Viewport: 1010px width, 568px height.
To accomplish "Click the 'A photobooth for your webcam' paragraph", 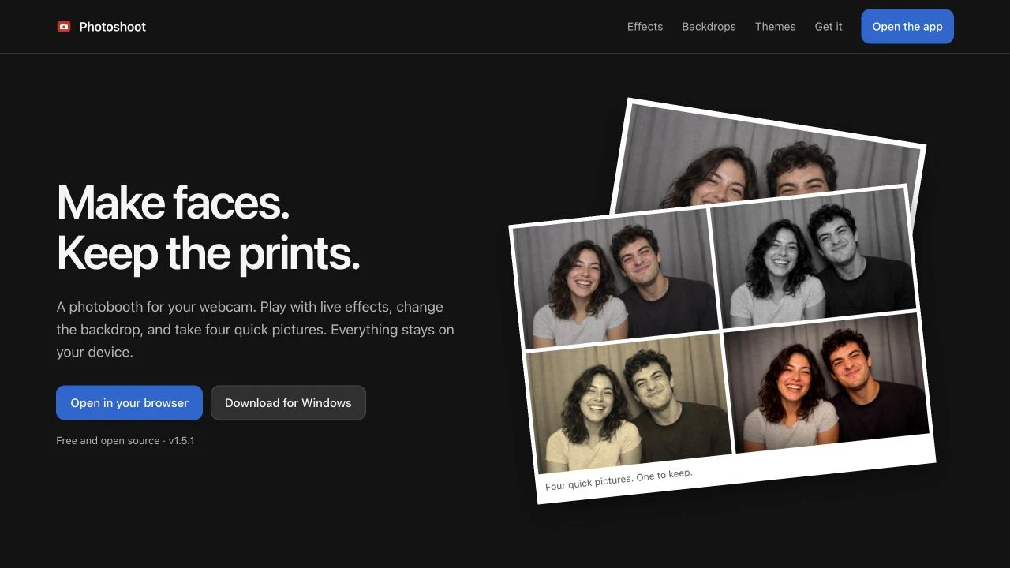I will click(x=256, y=329).
